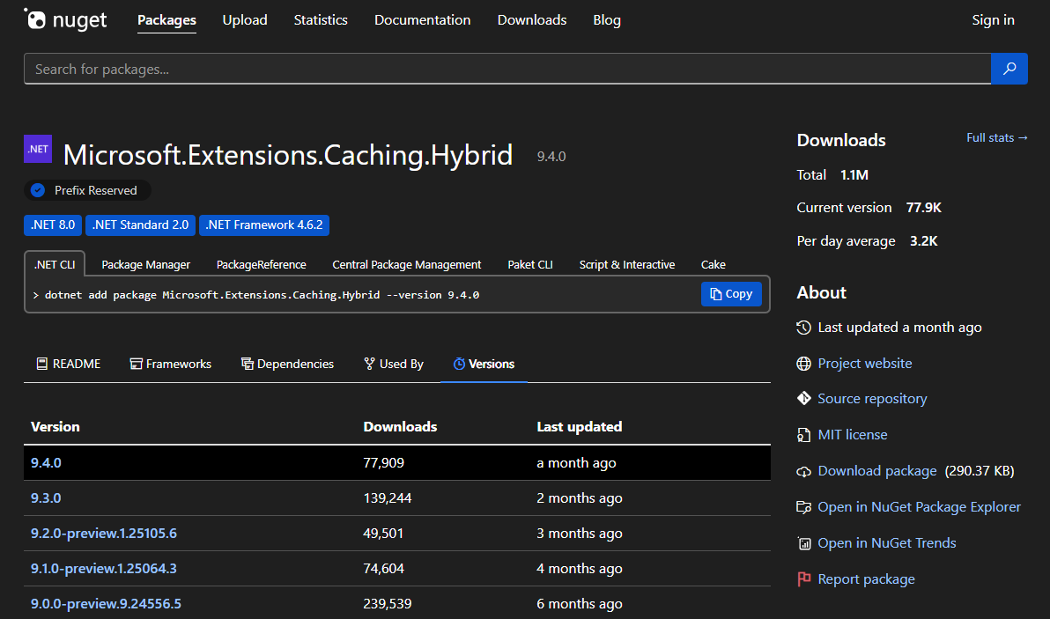Screen dimensions: 1050x619
Task: Click the Last updated history icon
Action: tap(803, 328)
